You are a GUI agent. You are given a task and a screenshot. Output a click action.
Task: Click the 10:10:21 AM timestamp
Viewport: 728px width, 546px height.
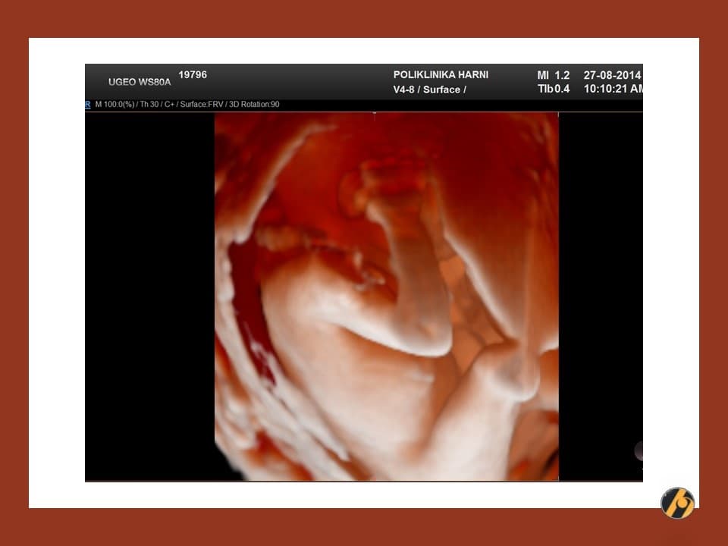pyautogui.click(x=613, y=89)
